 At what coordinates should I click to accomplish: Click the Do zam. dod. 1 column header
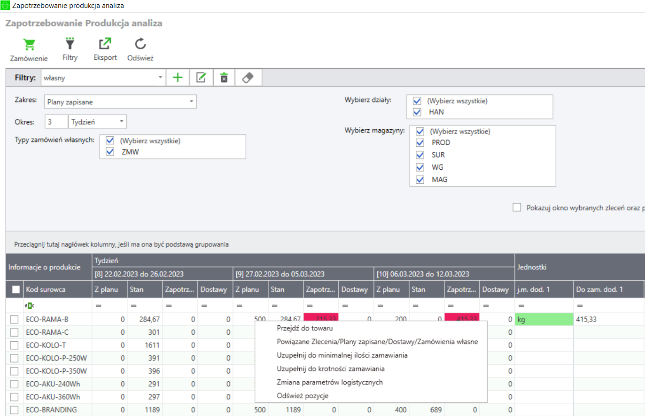(599, 290)
